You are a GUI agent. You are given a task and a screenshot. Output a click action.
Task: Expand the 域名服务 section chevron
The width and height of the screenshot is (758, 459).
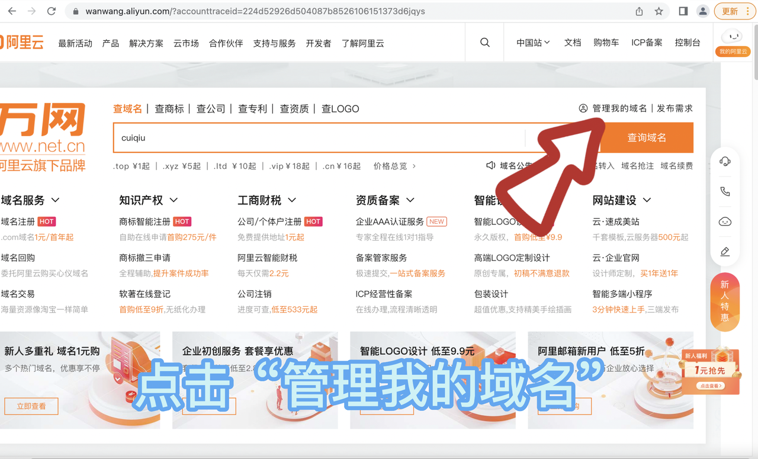click(55, 200)
